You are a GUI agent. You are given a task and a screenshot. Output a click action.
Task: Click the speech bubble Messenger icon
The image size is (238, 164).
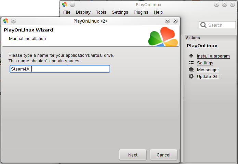click(x=191, y=70)
